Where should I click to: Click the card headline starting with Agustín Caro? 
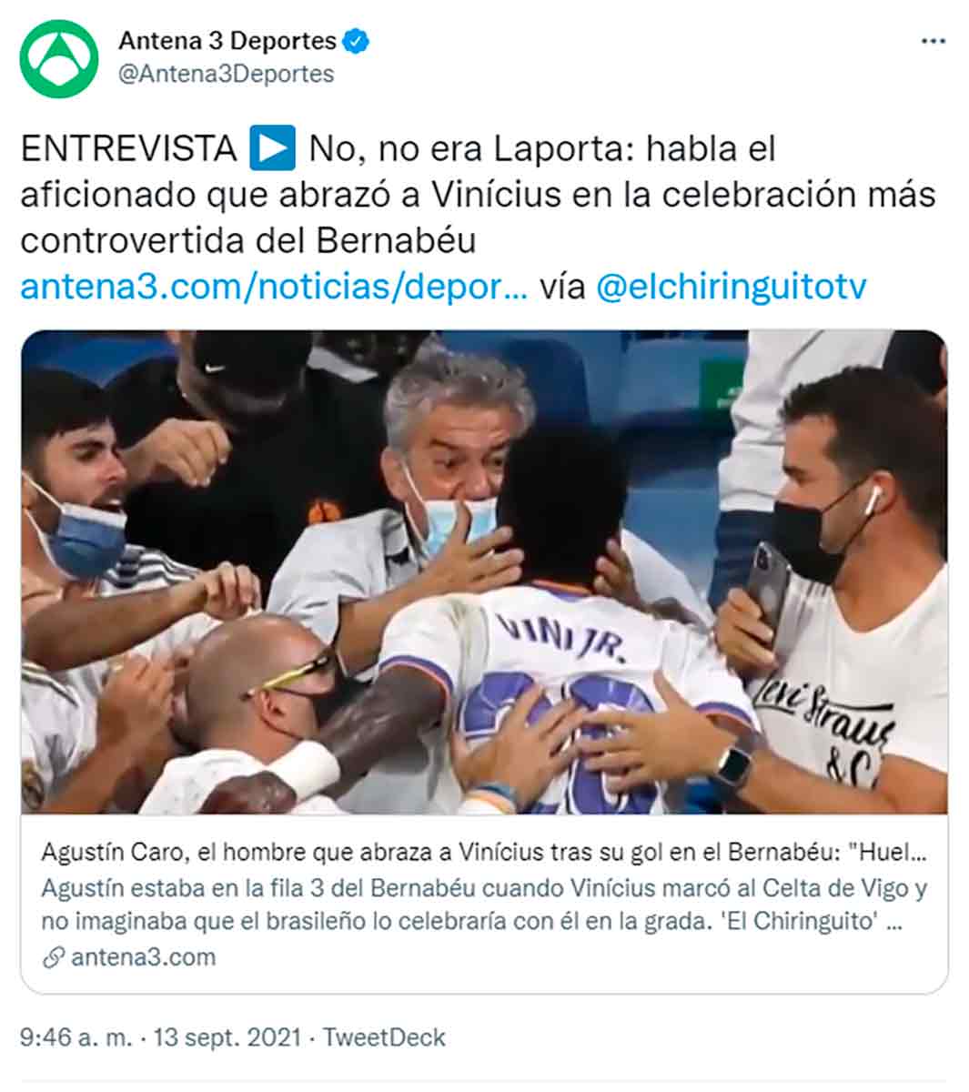[x=484, y=853]
